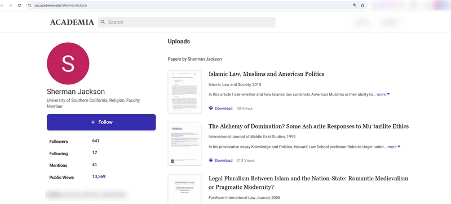
Task: Click Public Views value 13,569
Action: pyautogui.click(x=99, y=176)
